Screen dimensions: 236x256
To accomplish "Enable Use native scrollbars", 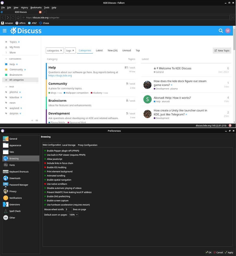I will pyautogui.click(x=45, y=184).
